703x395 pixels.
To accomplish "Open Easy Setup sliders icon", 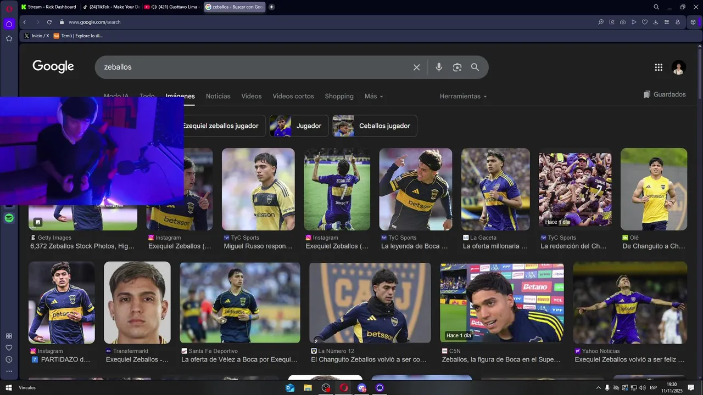I will coord(667,22).
